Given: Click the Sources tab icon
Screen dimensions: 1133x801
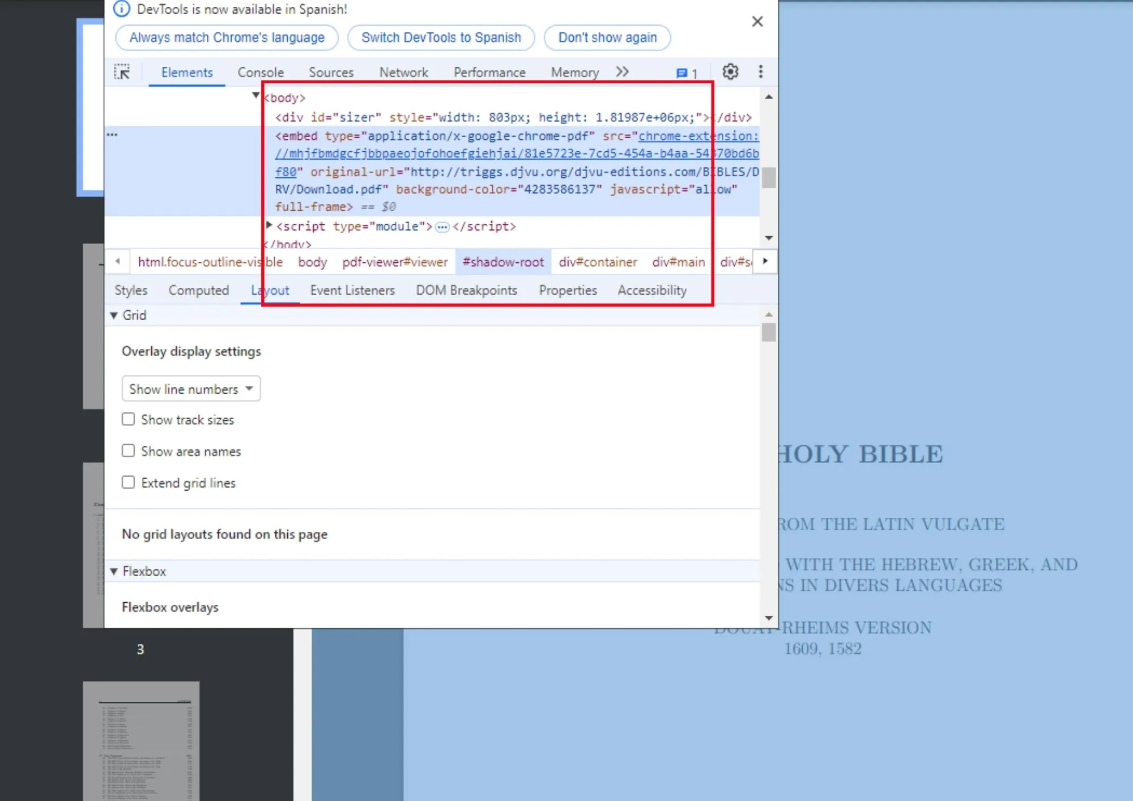Looking at the screenshot, I should 330,72.
